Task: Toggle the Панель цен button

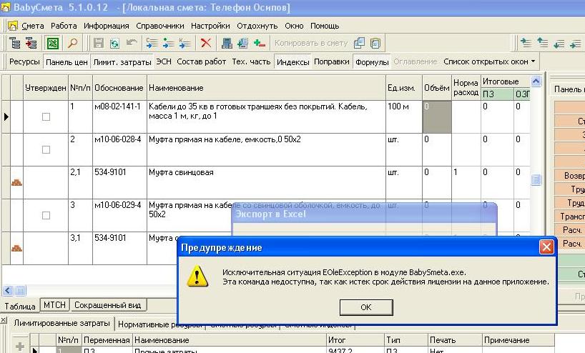Action: (x=67, y=62)
